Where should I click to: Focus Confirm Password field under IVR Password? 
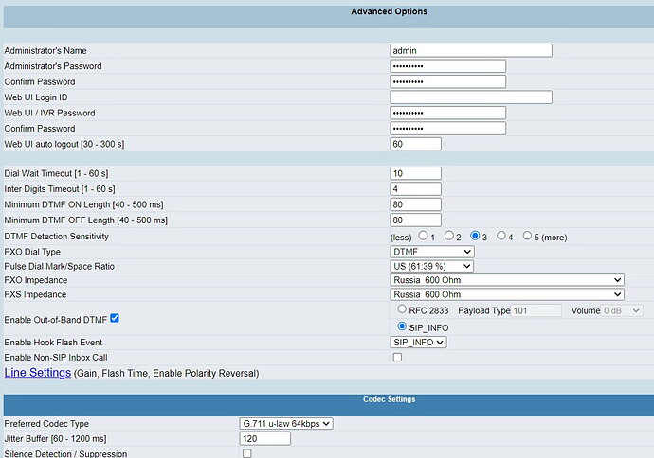point(448,129)
